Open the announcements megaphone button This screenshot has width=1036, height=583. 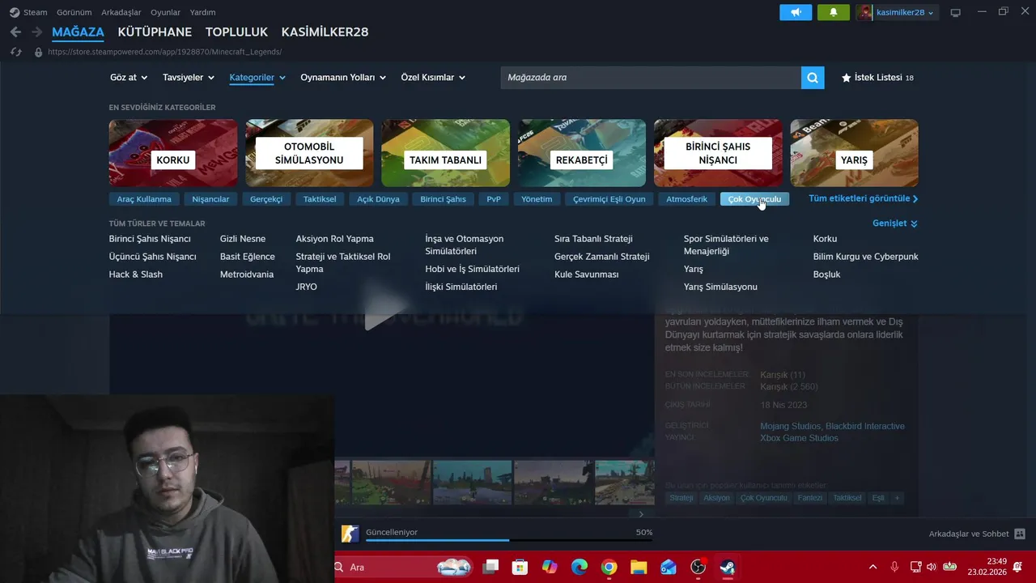click(x=796, y=12)
